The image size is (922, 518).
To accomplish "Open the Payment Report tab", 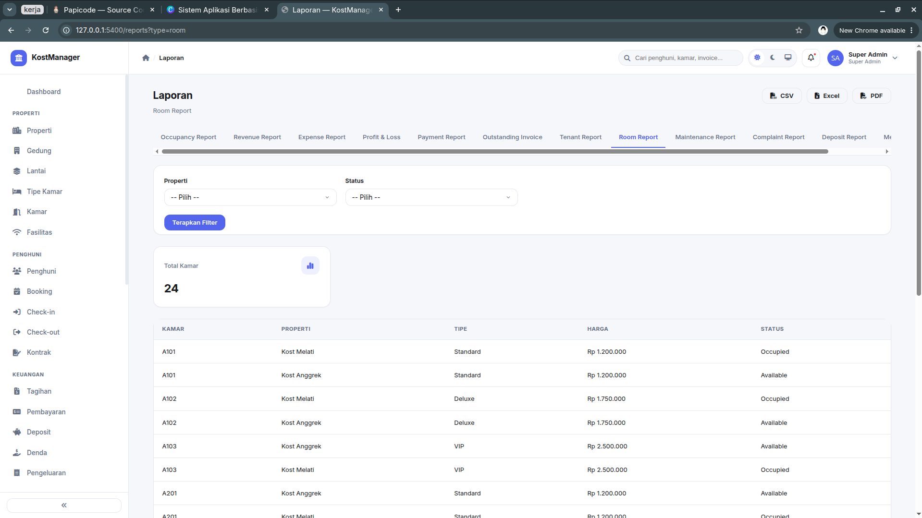I will click(x=442, y=137).
